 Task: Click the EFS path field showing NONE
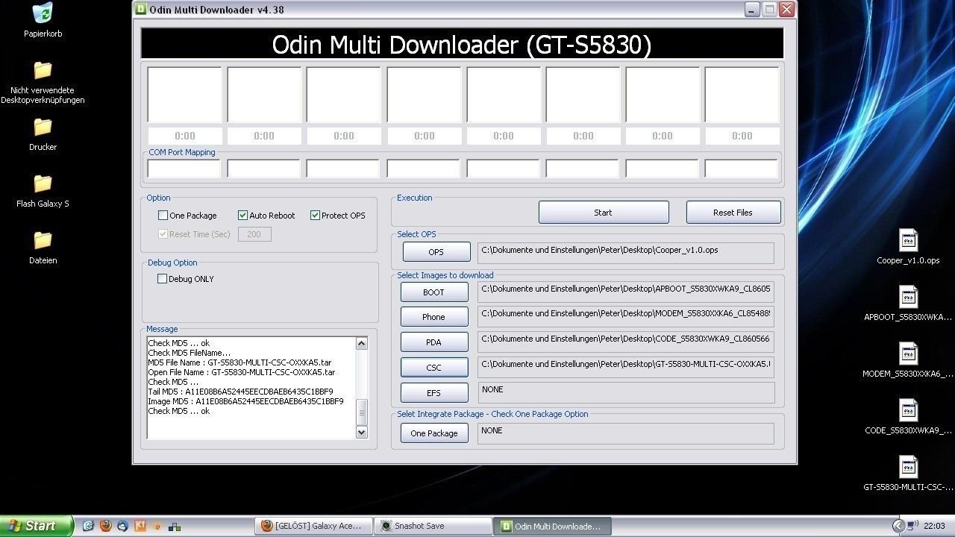(626, 392)
